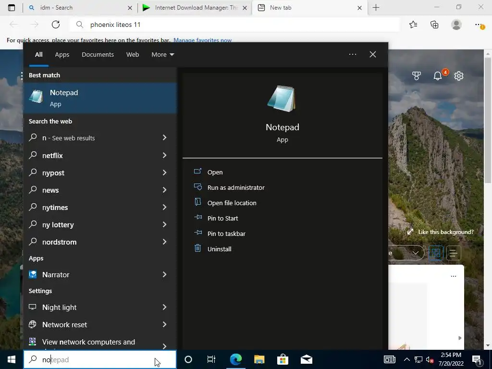Close the New tab browser tab

tap(359, 8)
